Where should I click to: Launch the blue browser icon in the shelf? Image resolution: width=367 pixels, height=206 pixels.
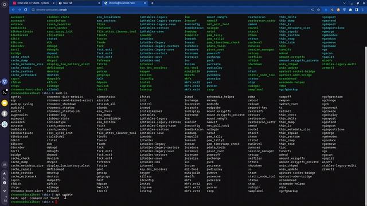[x=5, y=82]
